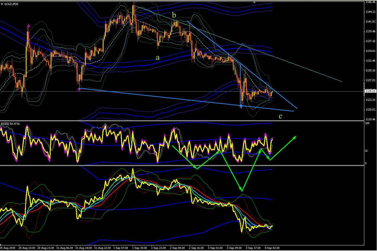Select the pink up arrow at 31 Aug low
Viewport: 377px width, 251px height.
click(x=79, y=89)
